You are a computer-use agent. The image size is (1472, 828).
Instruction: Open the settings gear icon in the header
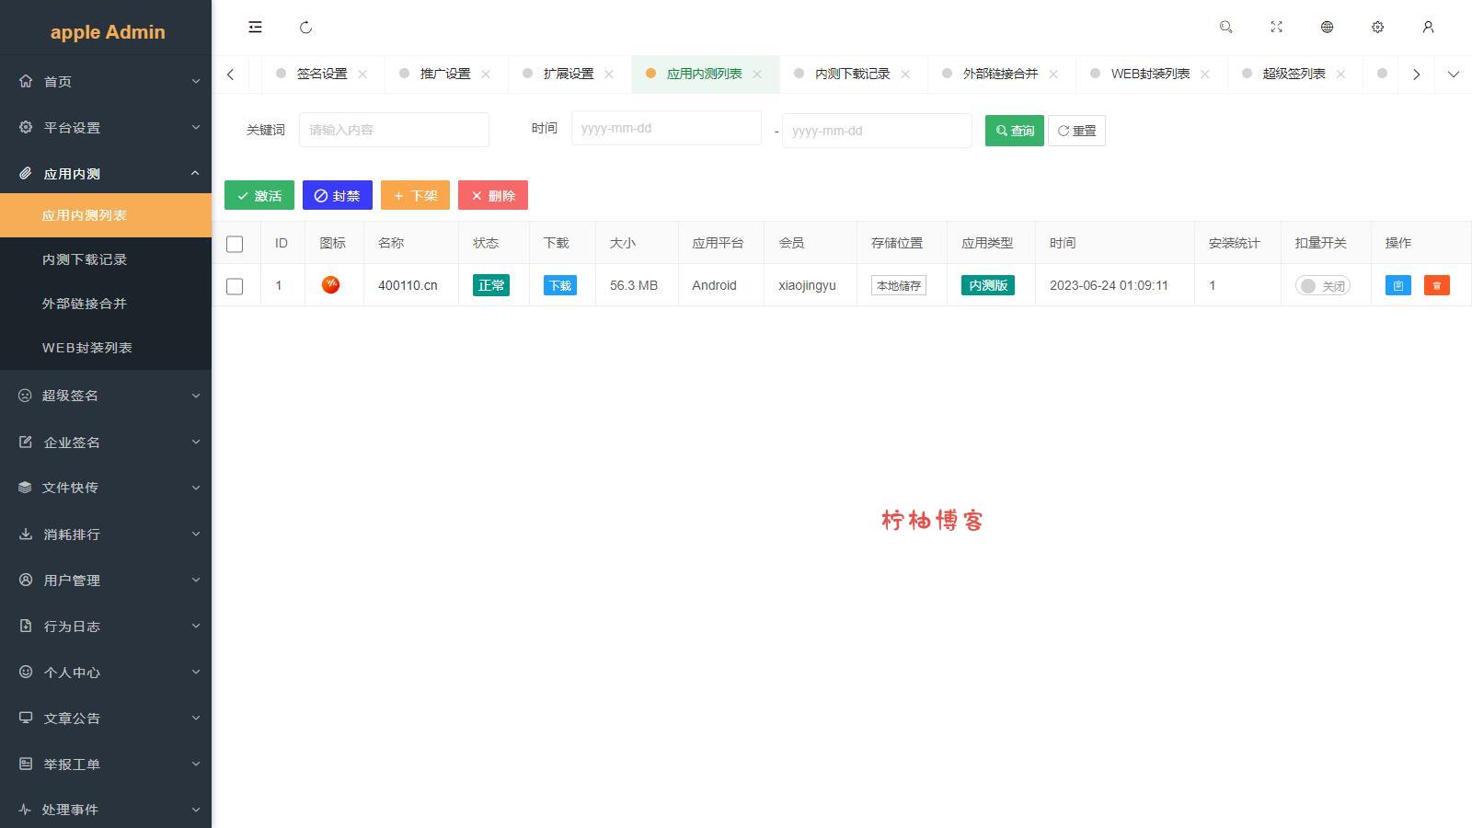[x=1377, y=28]
